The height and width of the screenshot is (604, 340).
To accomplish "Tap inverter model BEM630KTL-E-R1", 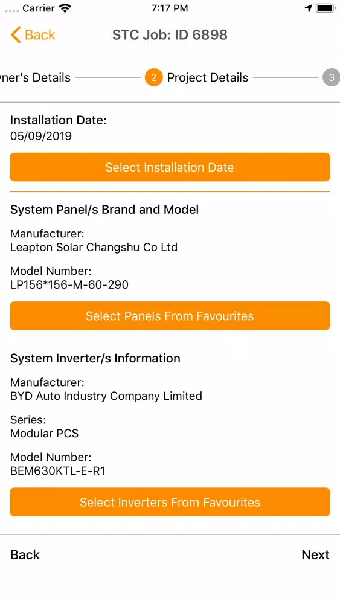I will pos(58,471).
